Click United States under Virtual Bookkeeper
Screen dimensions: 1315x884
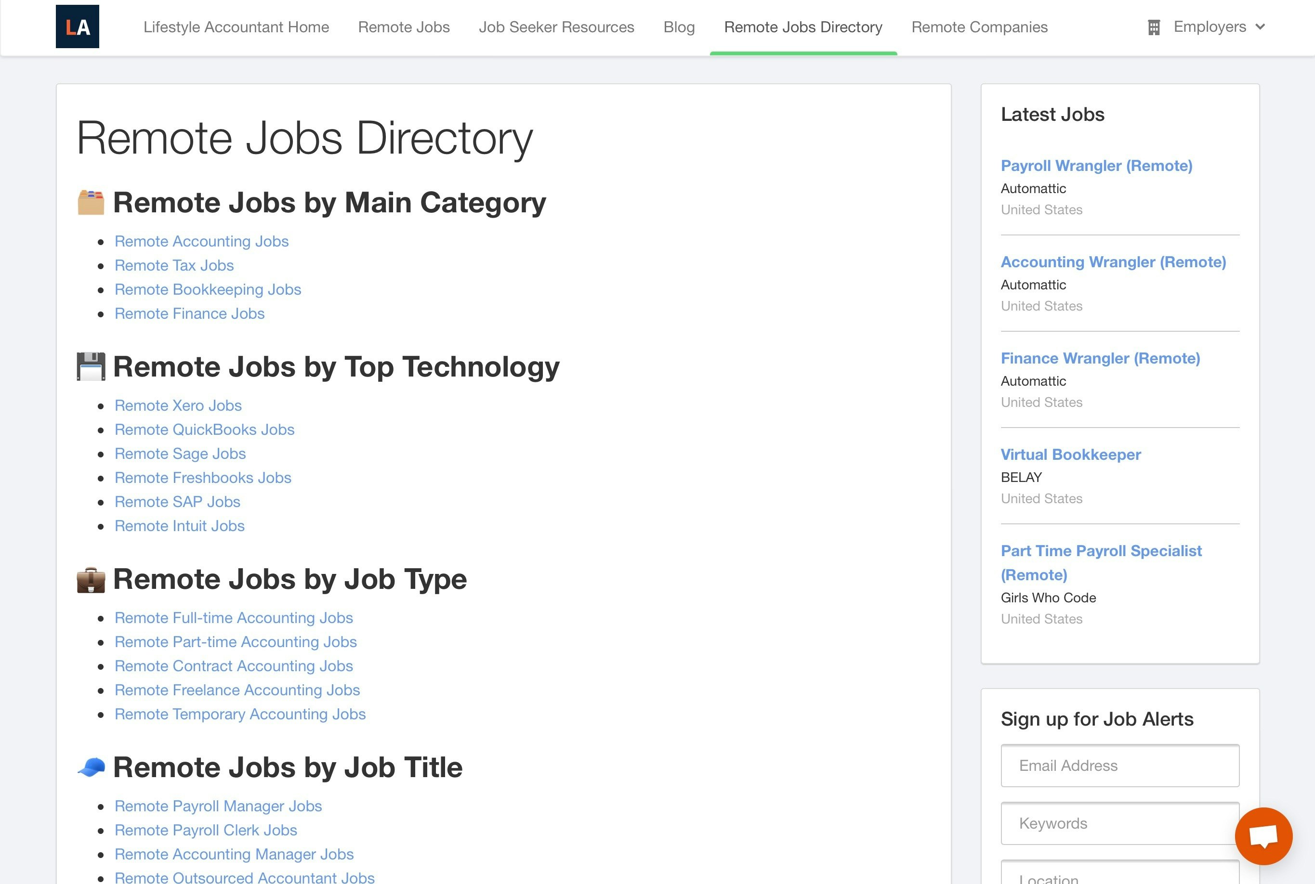point(1041,499)
